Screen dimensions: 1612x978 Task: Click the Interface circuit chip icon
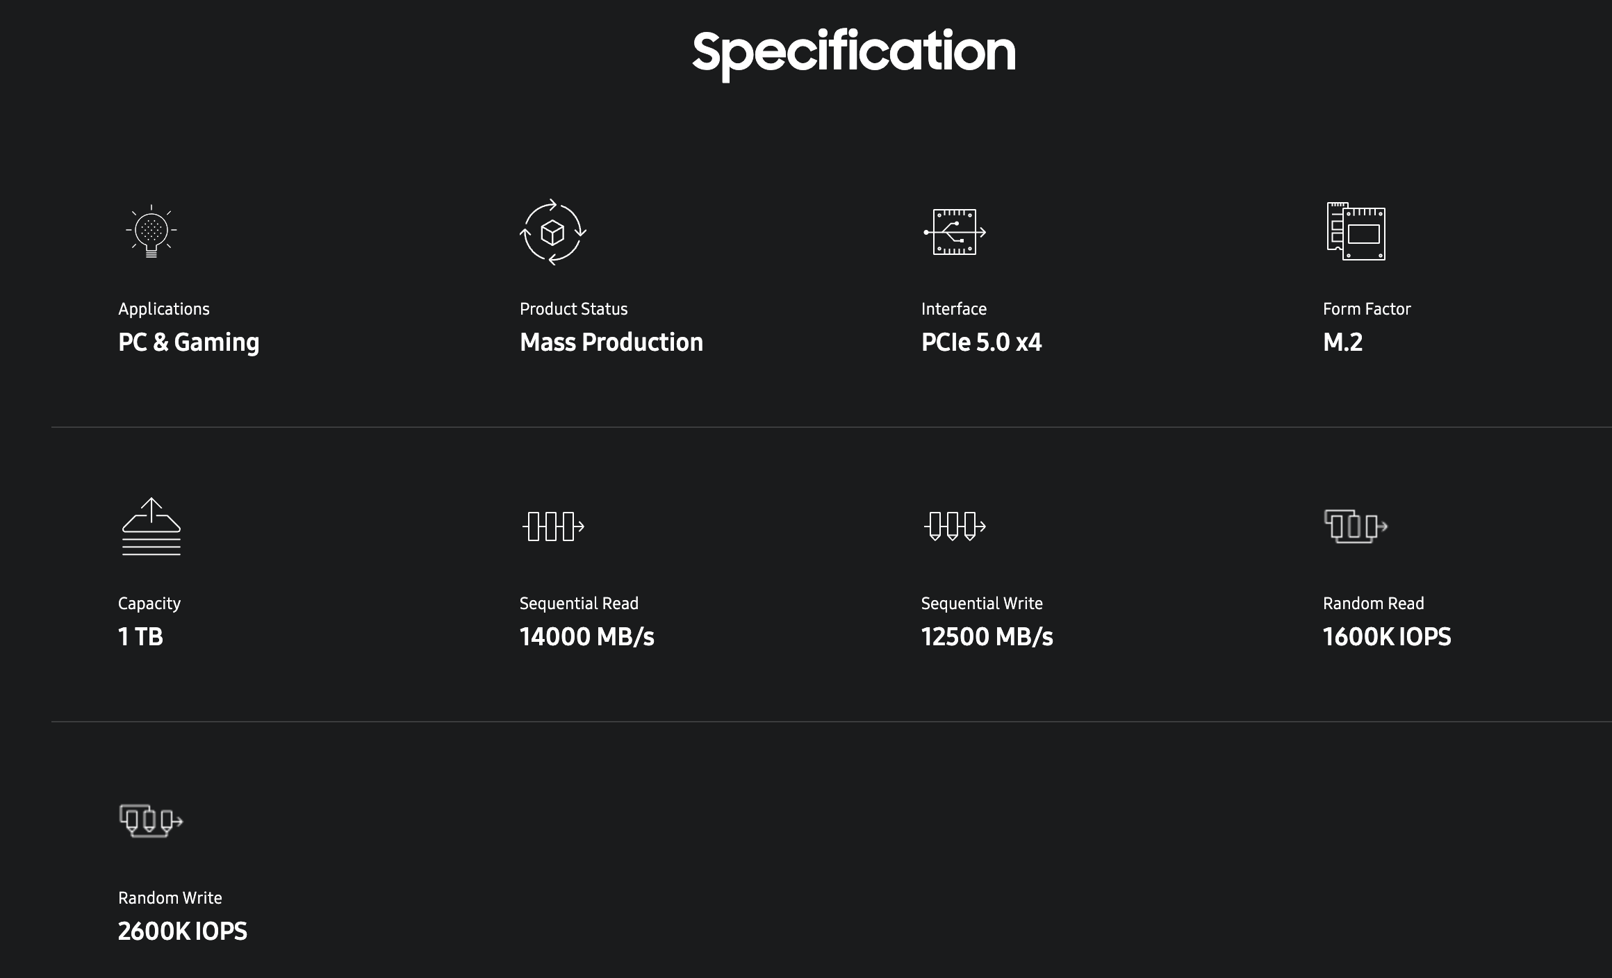[955, 232]
